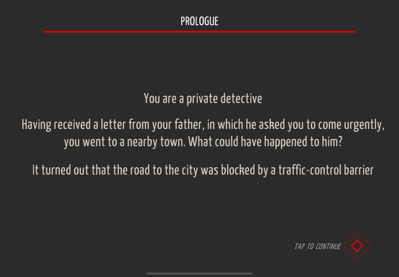
Task: Select the line 'You are a private detective'
Action: pos(203,98)
